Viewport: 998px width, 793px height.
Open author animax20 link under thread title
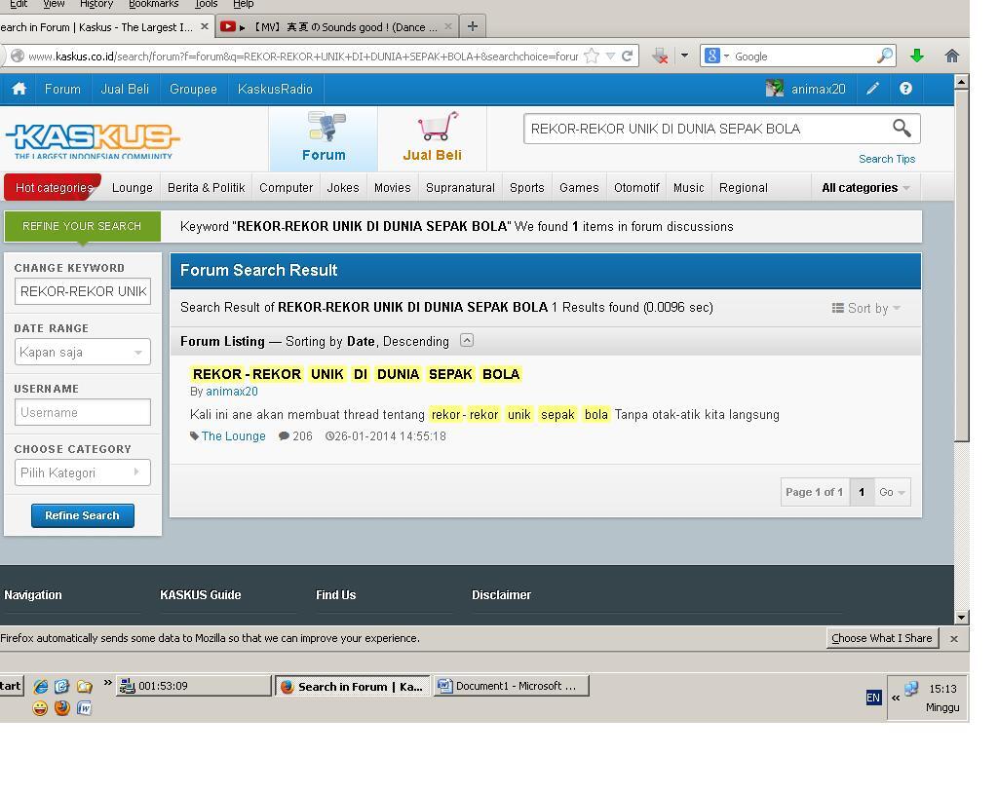232,392
